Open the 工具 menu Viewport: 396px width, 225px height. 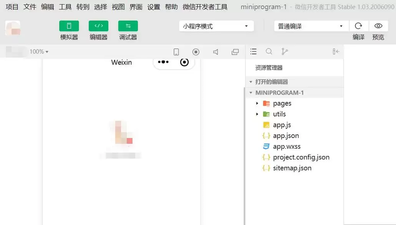click(x=65, y=7)
